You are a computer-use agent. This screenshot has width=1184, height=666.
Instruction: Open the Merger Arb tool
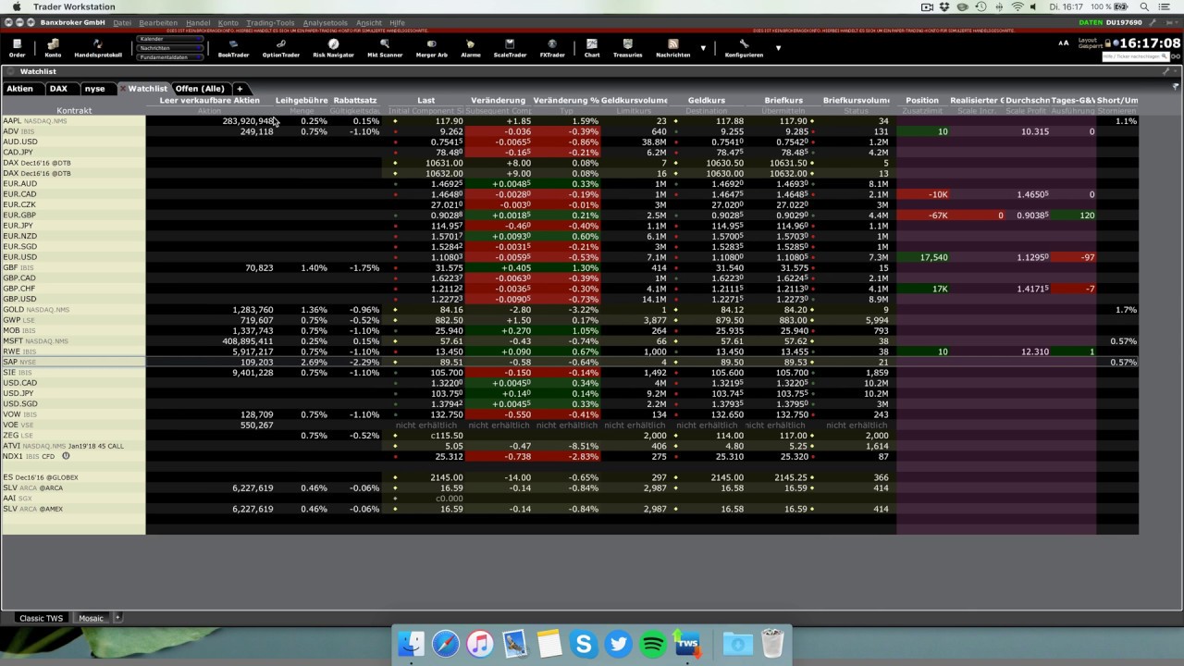point(431,48)
